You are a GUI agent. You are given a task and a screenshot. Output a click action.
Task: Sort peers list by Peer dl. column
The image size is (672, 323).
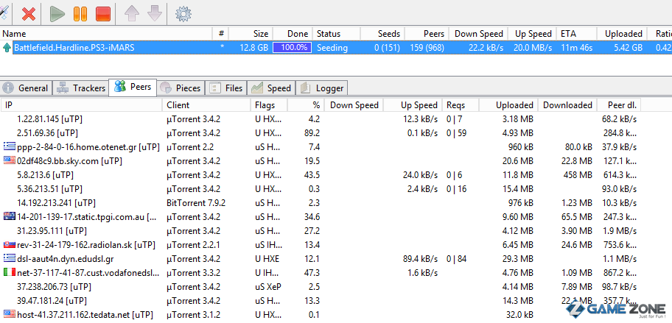pos(619,104)
